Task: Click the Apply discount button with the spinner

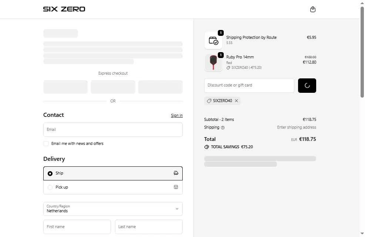Action: [x=307, y=85]
